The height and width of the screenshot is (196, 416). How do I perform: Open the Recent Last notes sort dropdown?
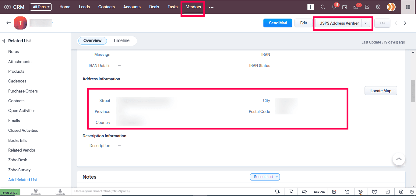click(x=265, y=177)
